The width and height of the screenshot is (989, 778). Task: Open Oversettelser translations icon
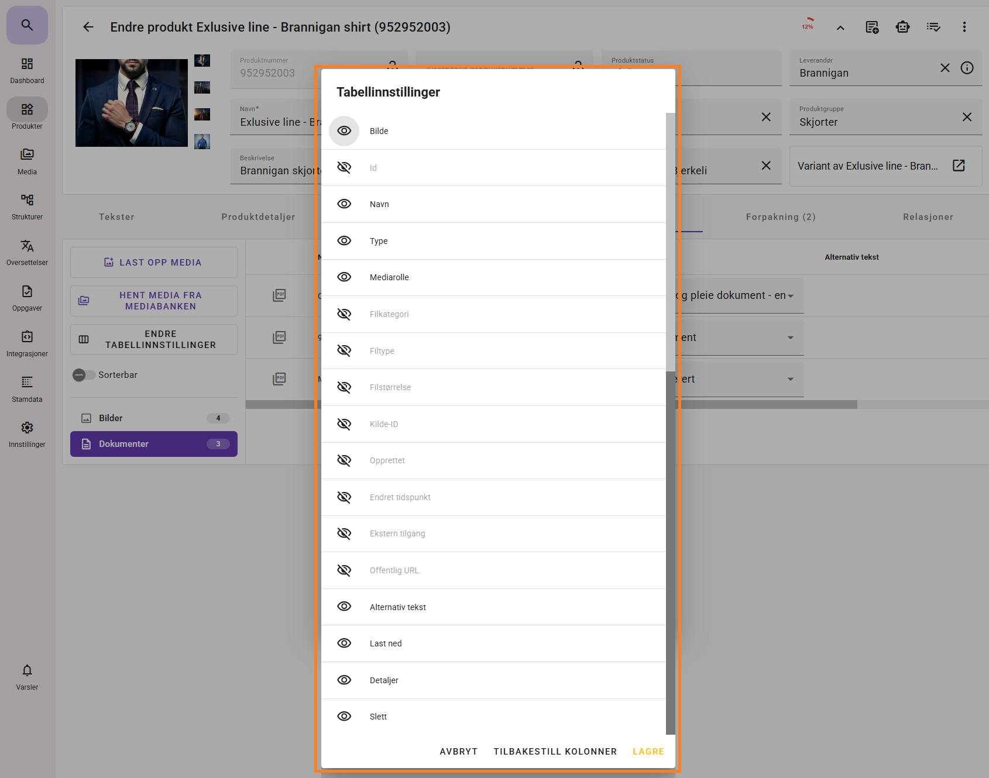click(27, 252)
